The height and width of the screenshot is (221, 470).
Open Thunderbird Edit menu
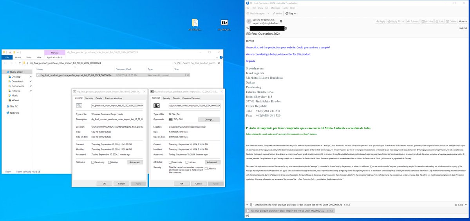click(254, 8)
